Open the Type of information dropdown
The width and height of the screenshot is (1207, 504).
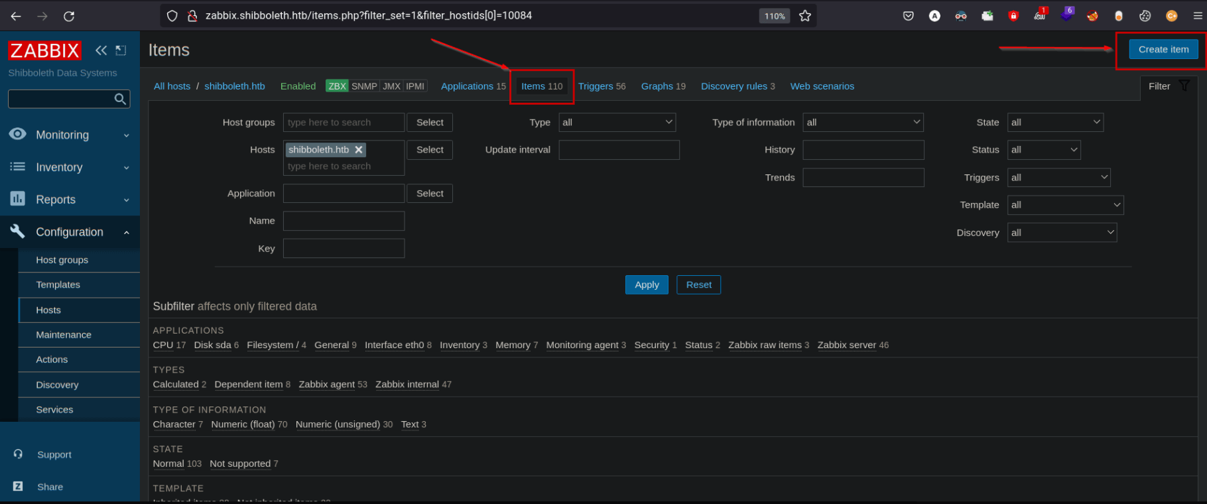coord(863,122)
